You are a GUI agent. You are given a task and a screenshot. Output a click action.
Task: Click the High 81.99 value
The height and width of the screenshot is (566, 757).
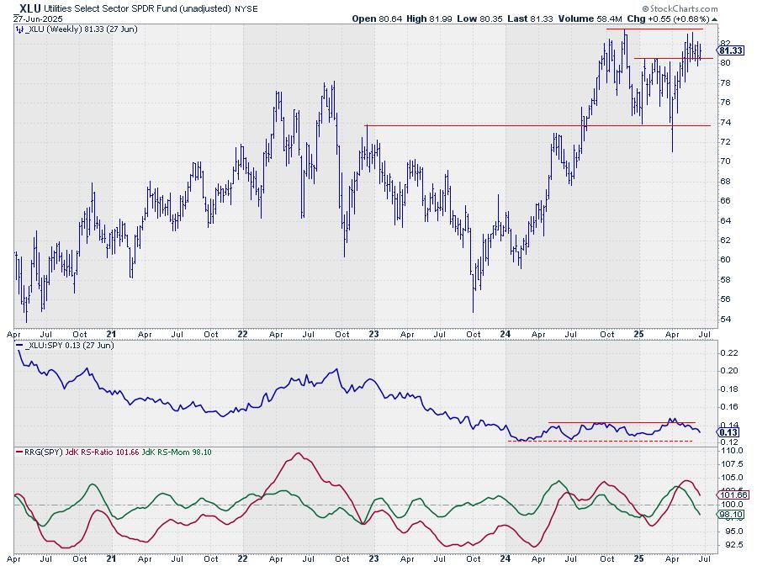429,18
